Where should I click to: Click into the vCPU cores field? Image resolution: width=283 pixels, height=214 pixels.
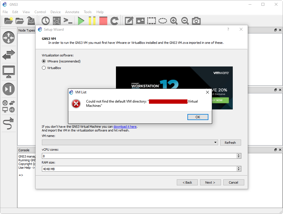coord(139,156)
